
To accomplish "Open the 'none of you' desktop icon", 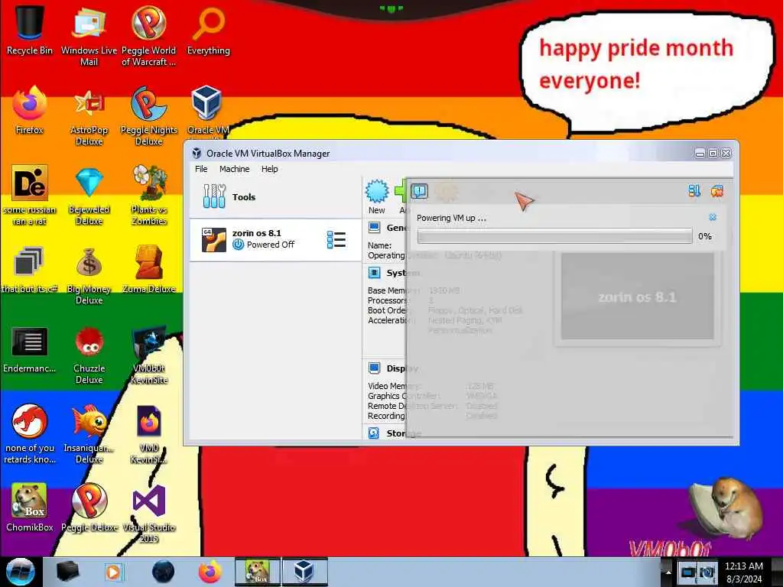I will [30, 433].
